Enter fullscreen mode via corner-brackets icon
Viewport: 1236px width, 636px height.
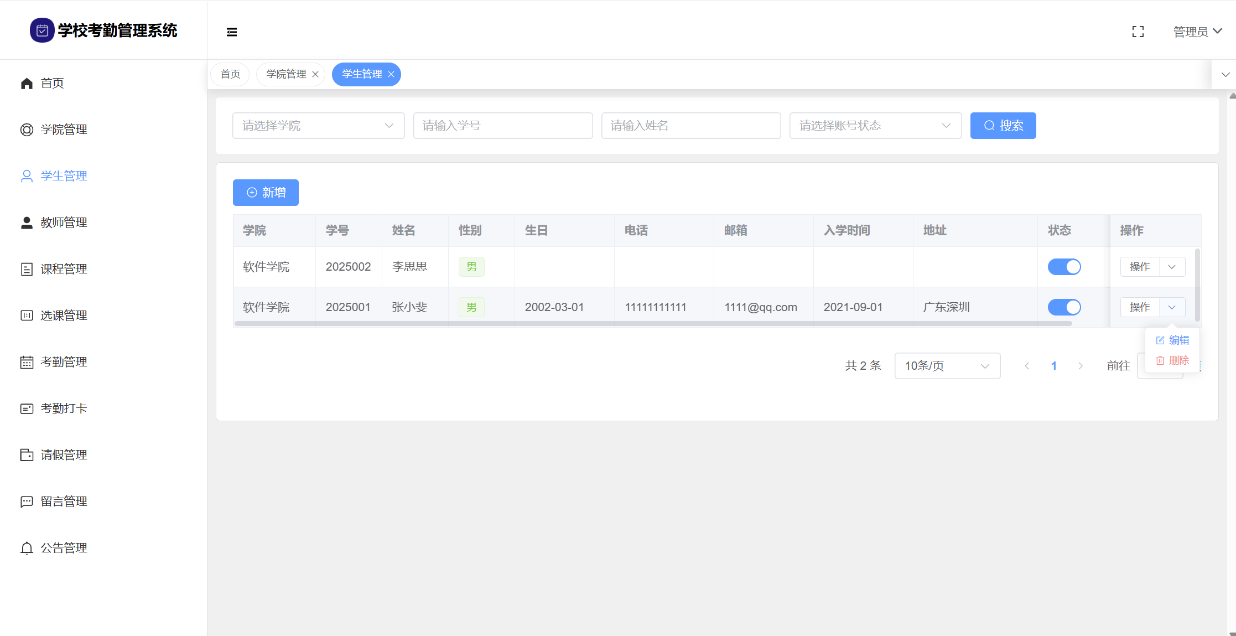pyautogui.click(x=1138, y=32)
